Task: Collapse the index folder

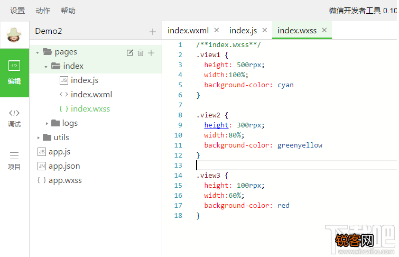Action: (x=46, y=67)
